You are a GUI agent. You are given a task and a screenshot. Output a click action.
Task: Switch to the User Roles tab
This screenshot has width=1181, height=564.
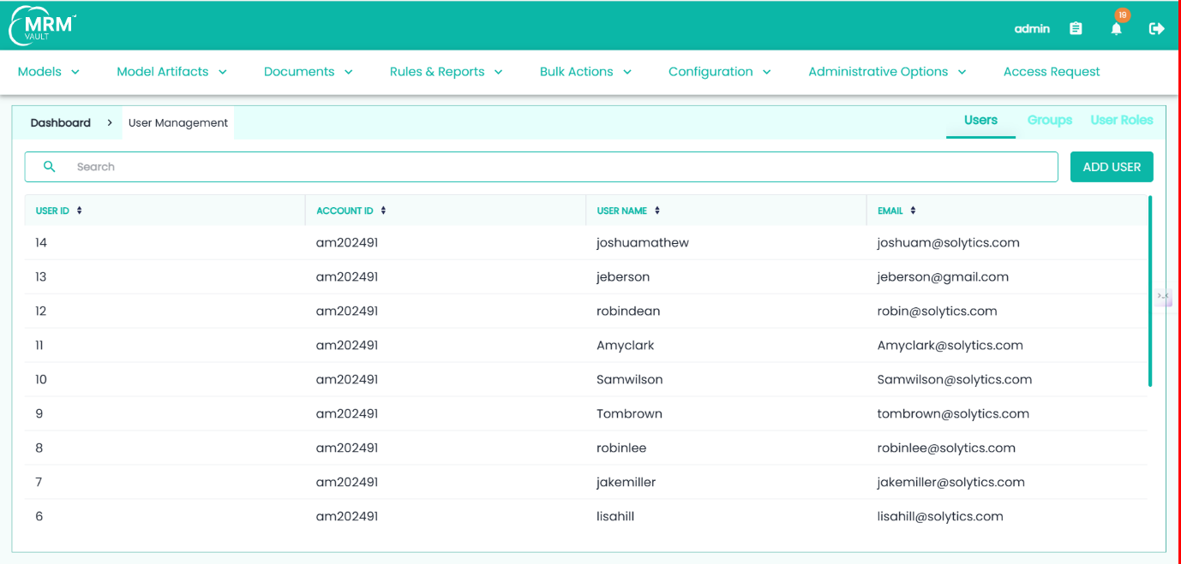point(1121,121)
